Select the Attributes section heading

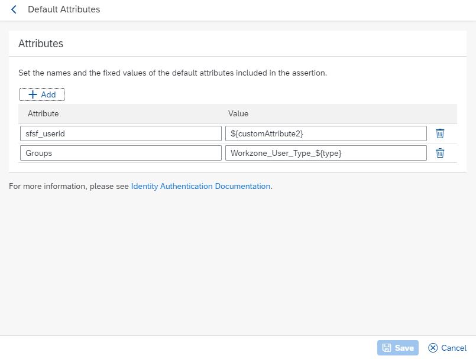click(x=41, y=44)
